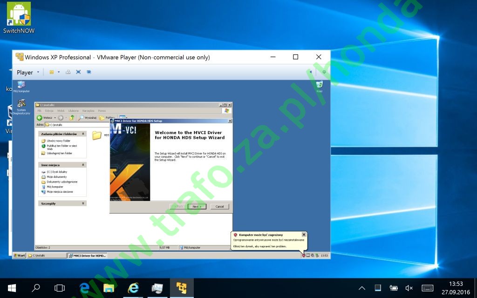Open Windows 10 taskbar search

point(36,288)
